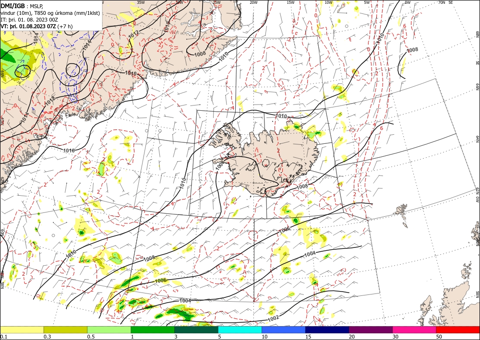
Task: Click the legend value 3
Action: click(176, 337)
